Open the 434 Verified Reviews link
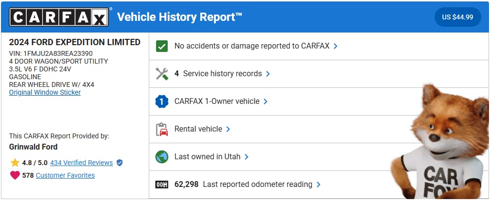 click(81, 163)
